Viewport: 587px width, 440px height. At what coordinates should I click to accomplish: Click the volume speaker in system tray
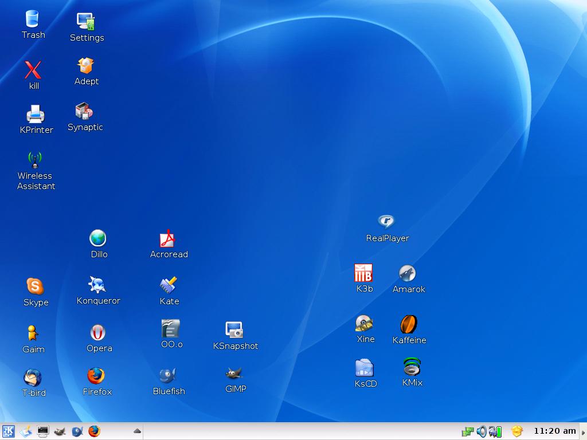tap(482, 431)
